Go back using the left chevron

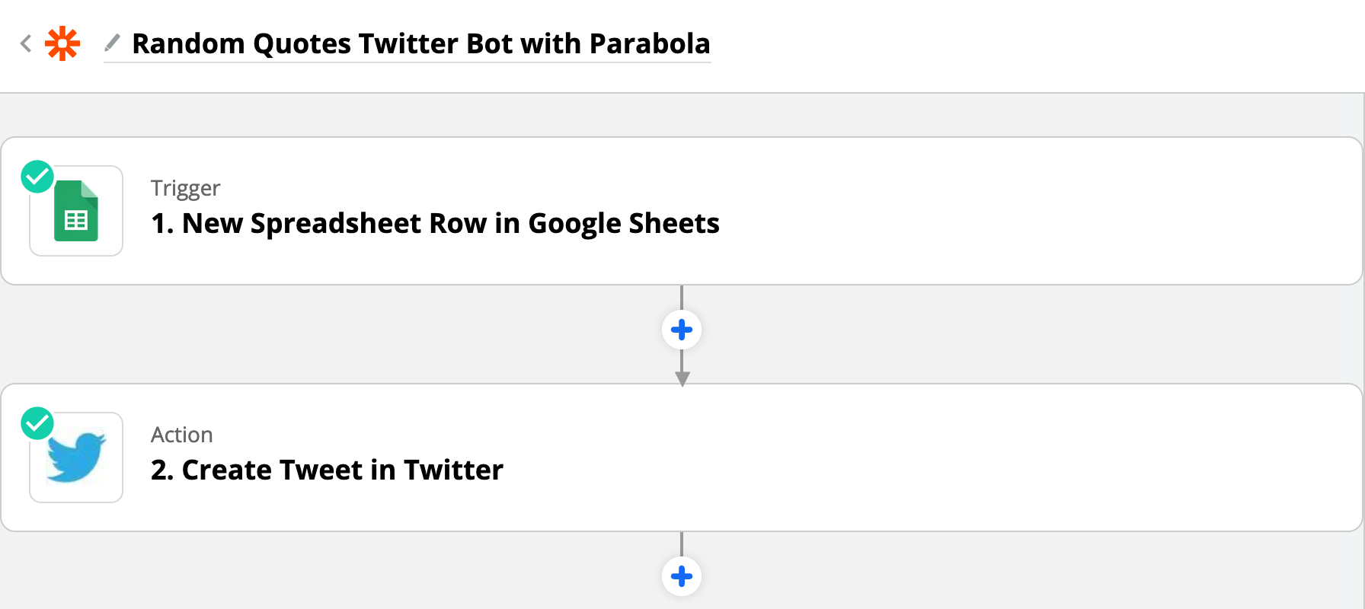click(26, 43)
